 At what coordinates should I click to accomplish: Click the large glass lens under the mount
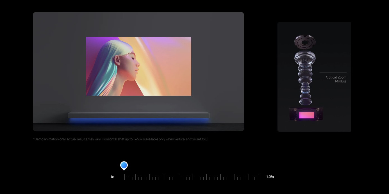[305, 58]
